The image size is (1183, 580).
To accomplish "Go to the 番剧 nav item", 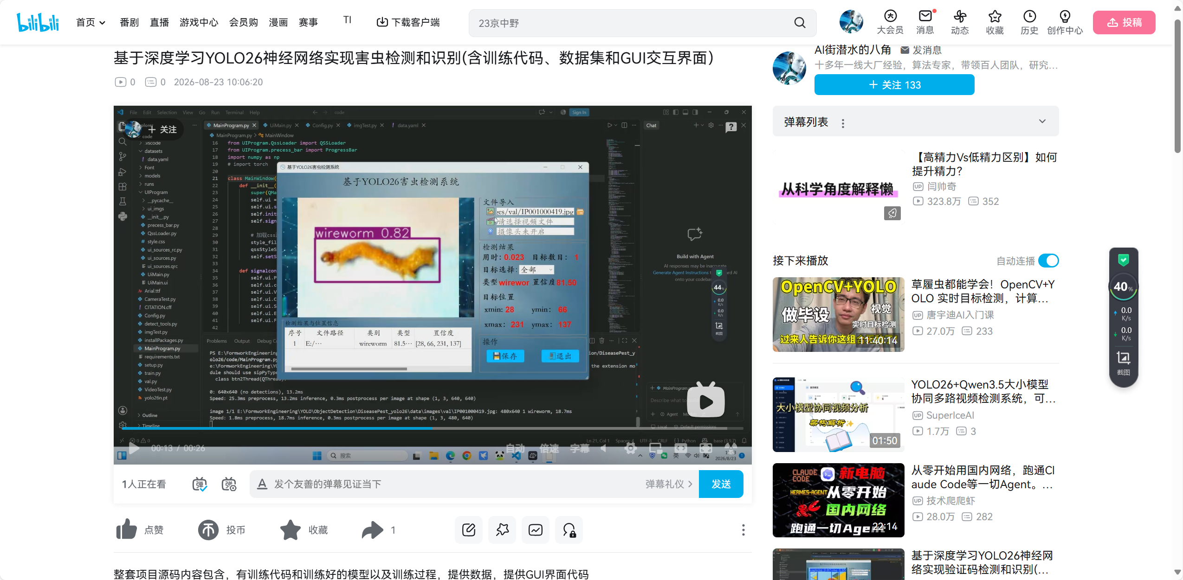I will coord(129,23).
